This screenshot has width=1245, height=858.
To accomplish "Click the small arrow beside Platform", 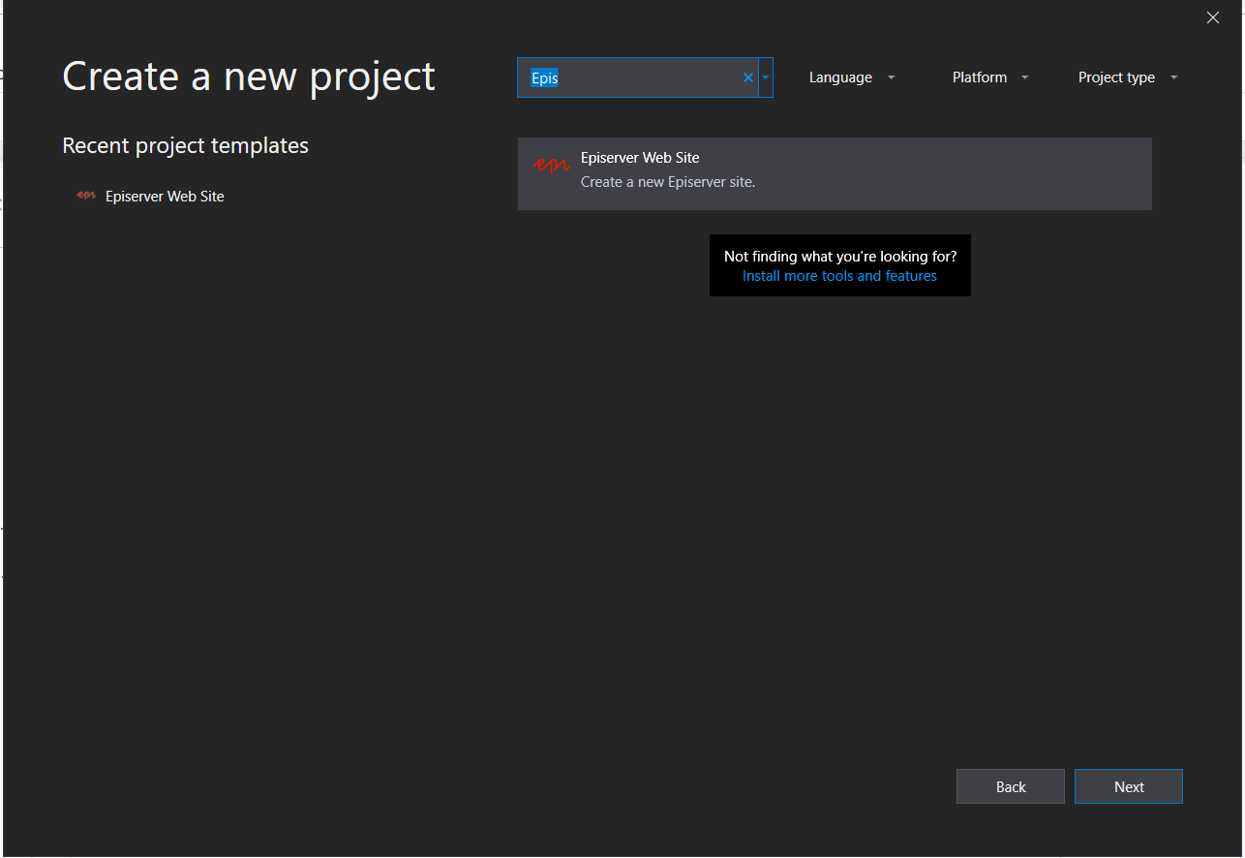I will (1024, 77).
